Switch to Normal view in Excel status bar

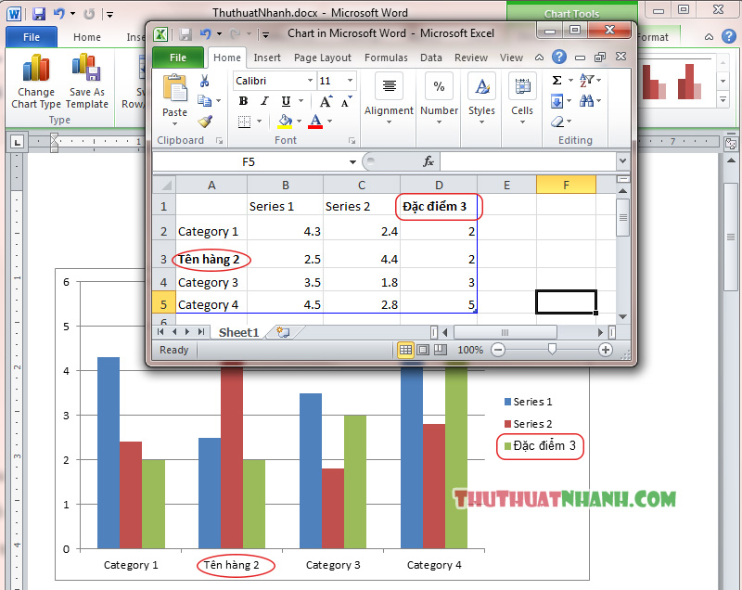(405, 350)
